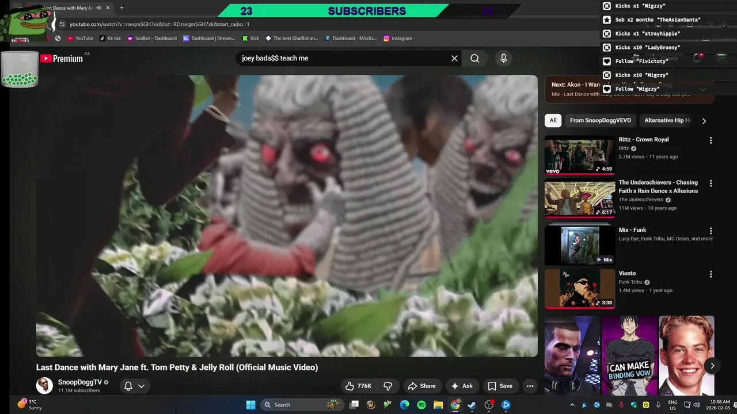Open more actions three-dot menu under video

pyautogui.click(x=530, y=386)
